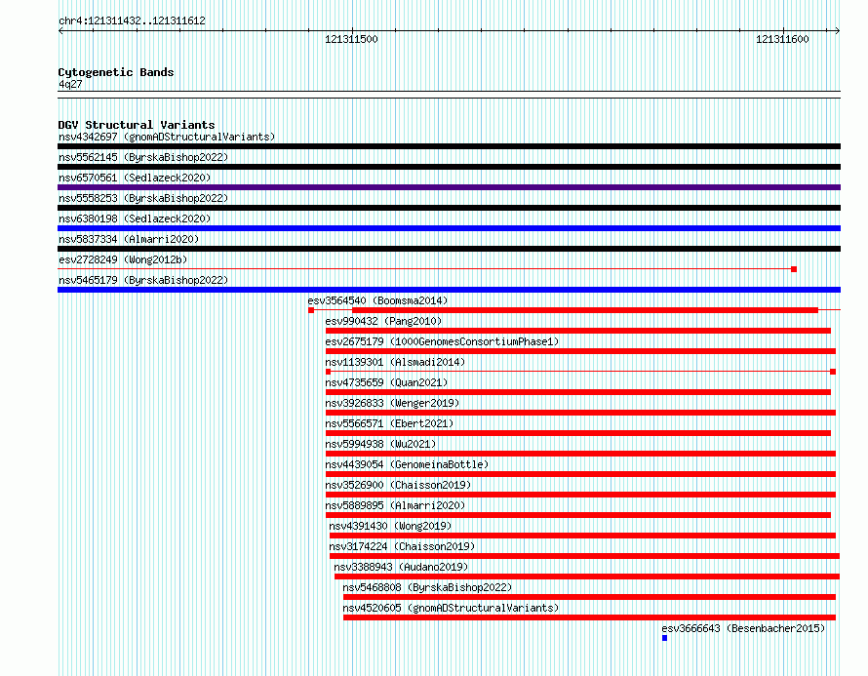
Task: Click the red left endpoint of nsv1139301
Action: coord(329,372)
